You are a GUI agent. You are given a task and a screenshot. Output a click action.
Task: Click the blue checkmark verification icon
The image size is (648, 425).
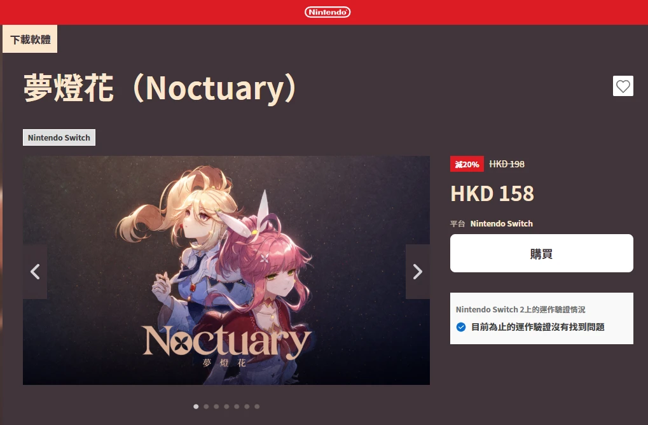(461, 327)
